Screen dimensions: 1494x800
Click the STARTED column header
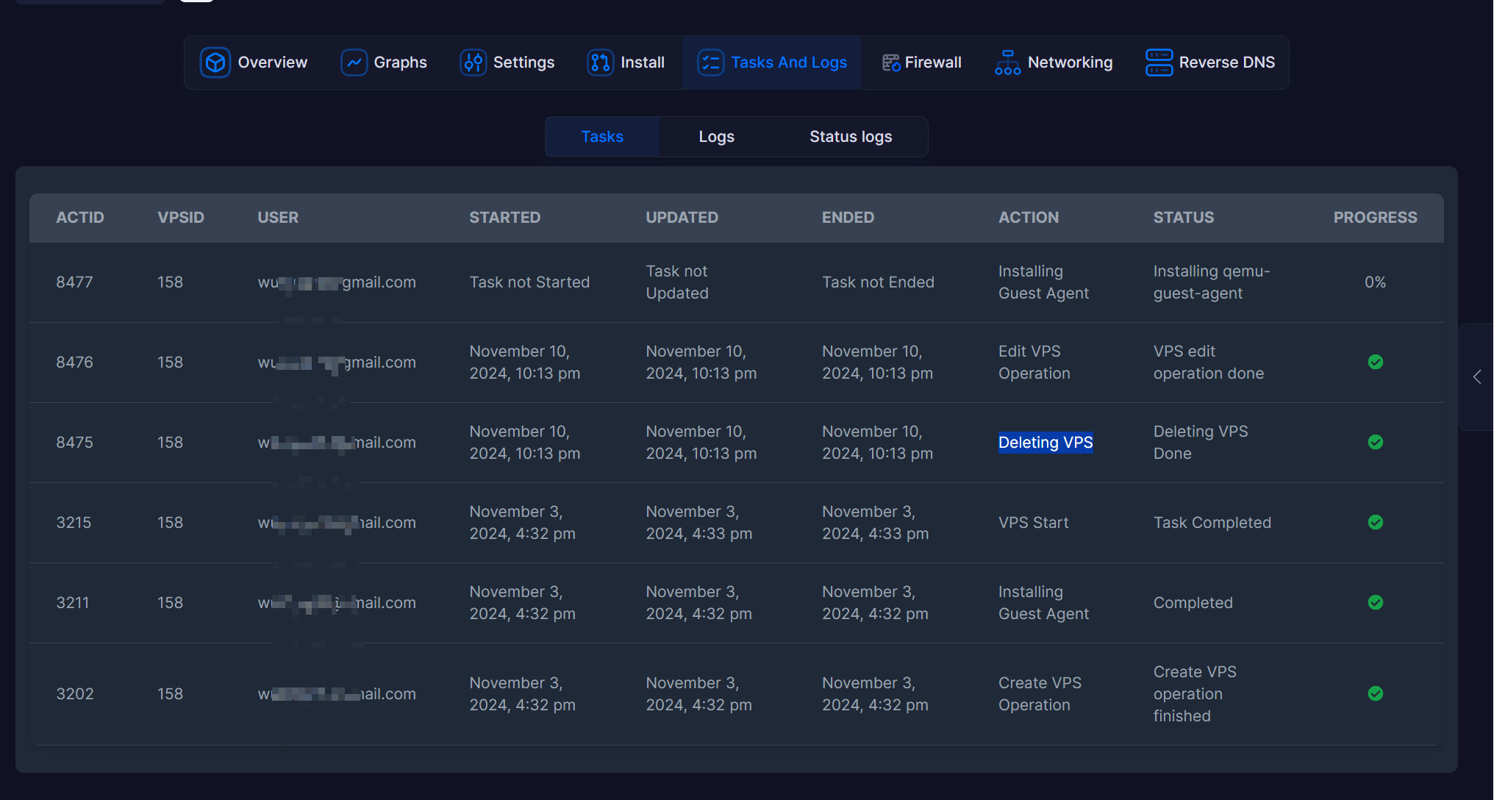(505, 218)
